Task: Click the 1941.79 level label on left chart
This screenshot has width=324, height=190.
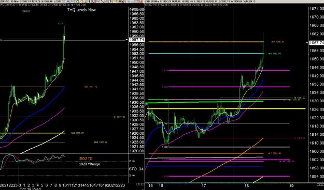Action: (x=91, y=87)
